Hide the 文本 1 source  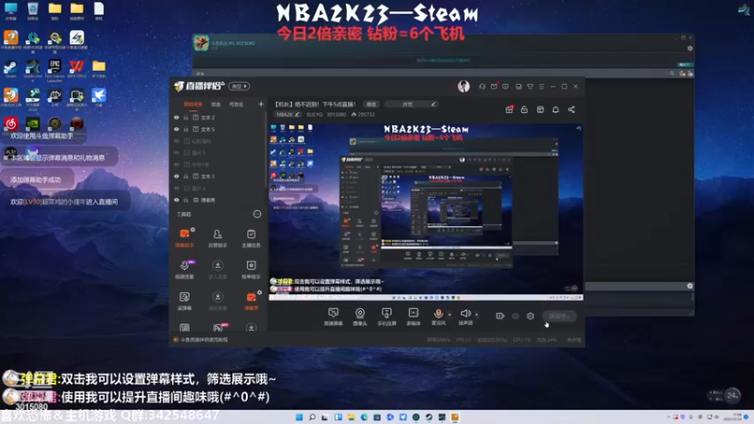176,176
